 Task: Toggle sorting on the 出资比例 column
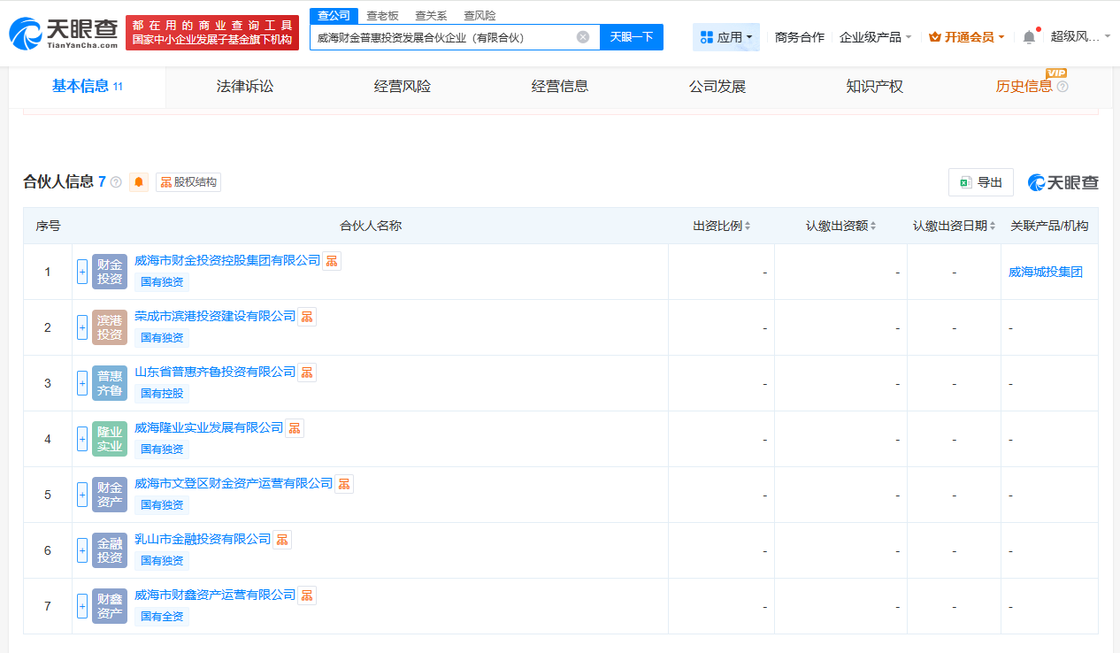pyautogui.click(x=748, y=225)
